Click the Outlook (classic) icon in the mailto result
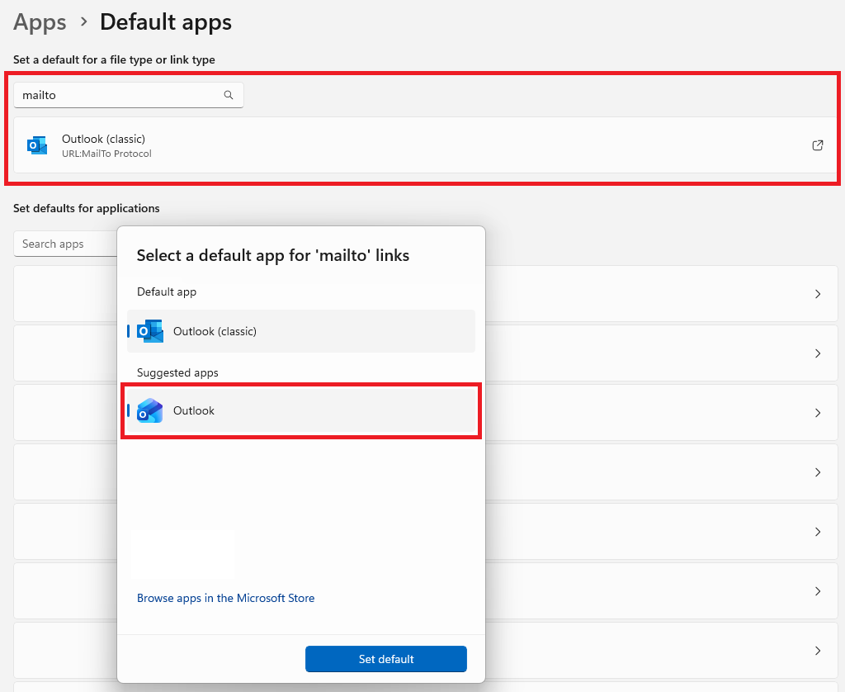Screen dimensions: 845x692 [37, 145]
